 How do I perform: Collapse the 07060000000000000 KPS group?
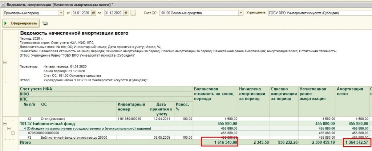pos(12,133)
